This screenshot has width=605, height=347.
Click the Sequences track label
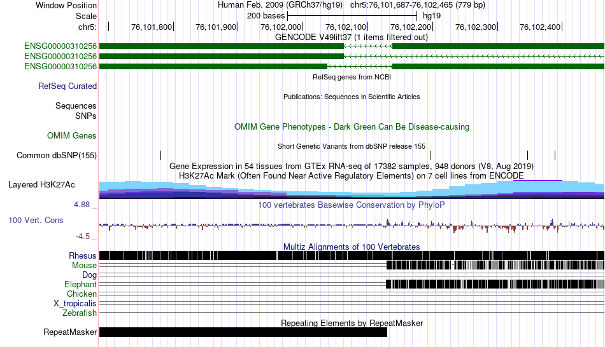point(76,105)
